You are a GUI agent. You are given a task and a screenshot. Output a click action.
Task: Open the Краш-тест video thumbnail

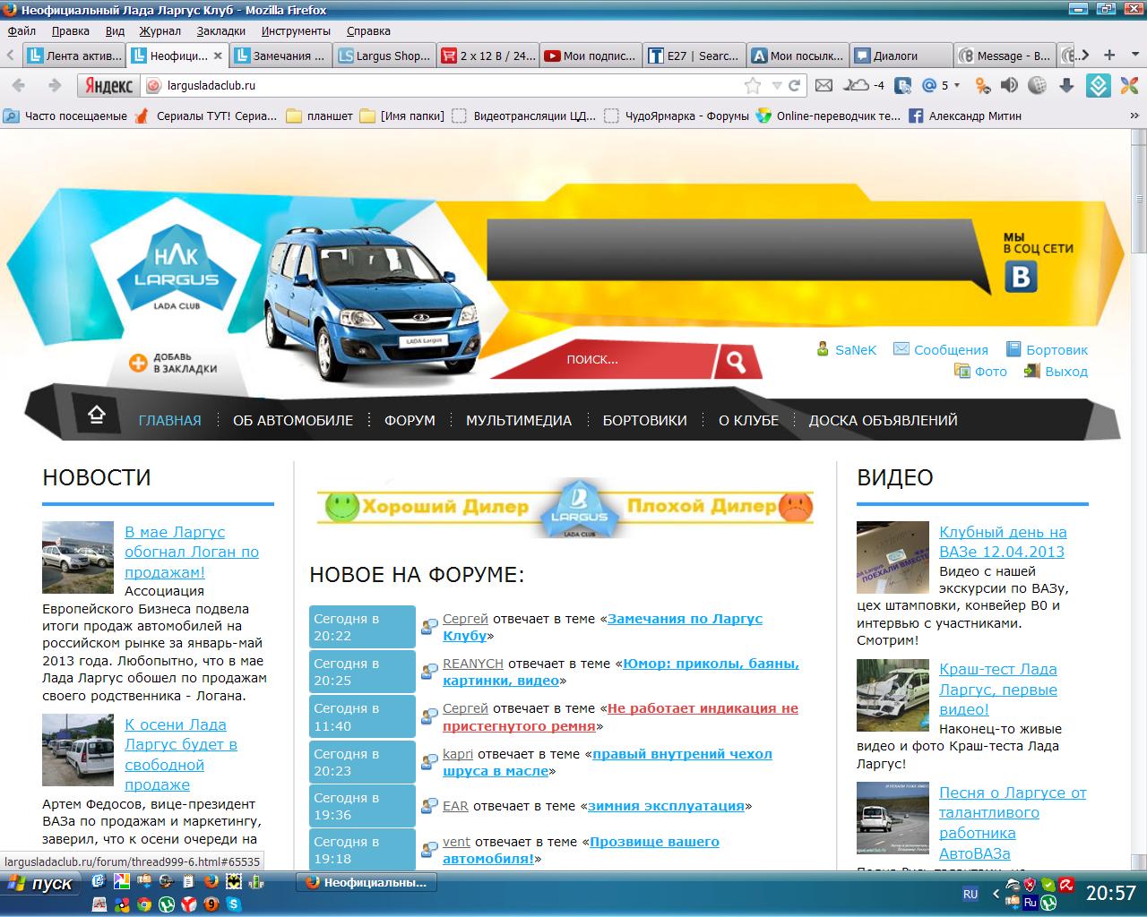point(893,695)
